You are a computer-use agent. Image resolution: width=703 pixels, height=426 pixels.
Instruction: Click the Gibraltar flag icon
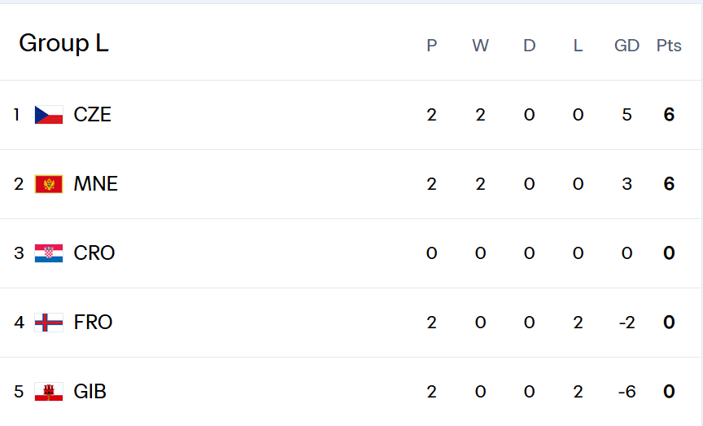(x=49, y=392)
